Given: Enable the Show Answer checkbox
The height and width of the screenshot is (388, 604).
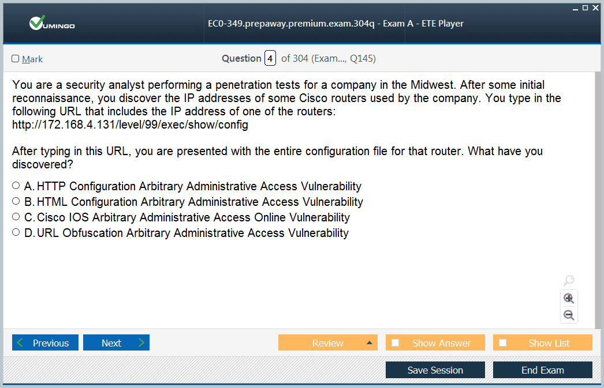Looking at the screenshot, I should [396, 343].
